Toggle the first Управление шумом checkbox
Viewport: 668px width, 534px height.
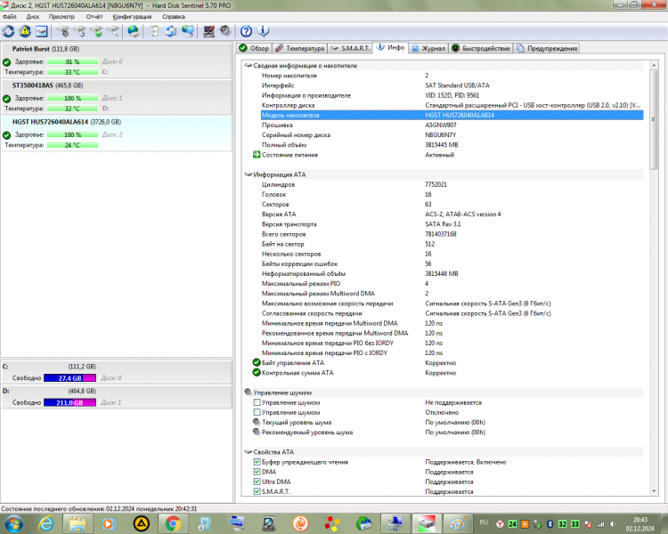(257, 402)
